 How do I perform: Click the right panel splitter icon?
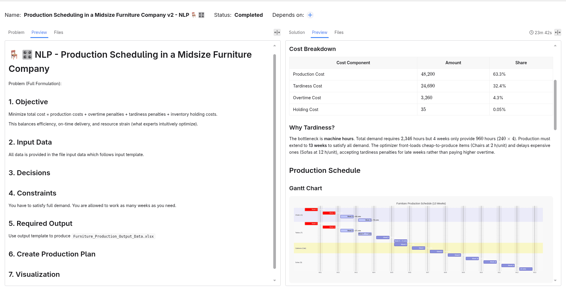coord(558,32)
